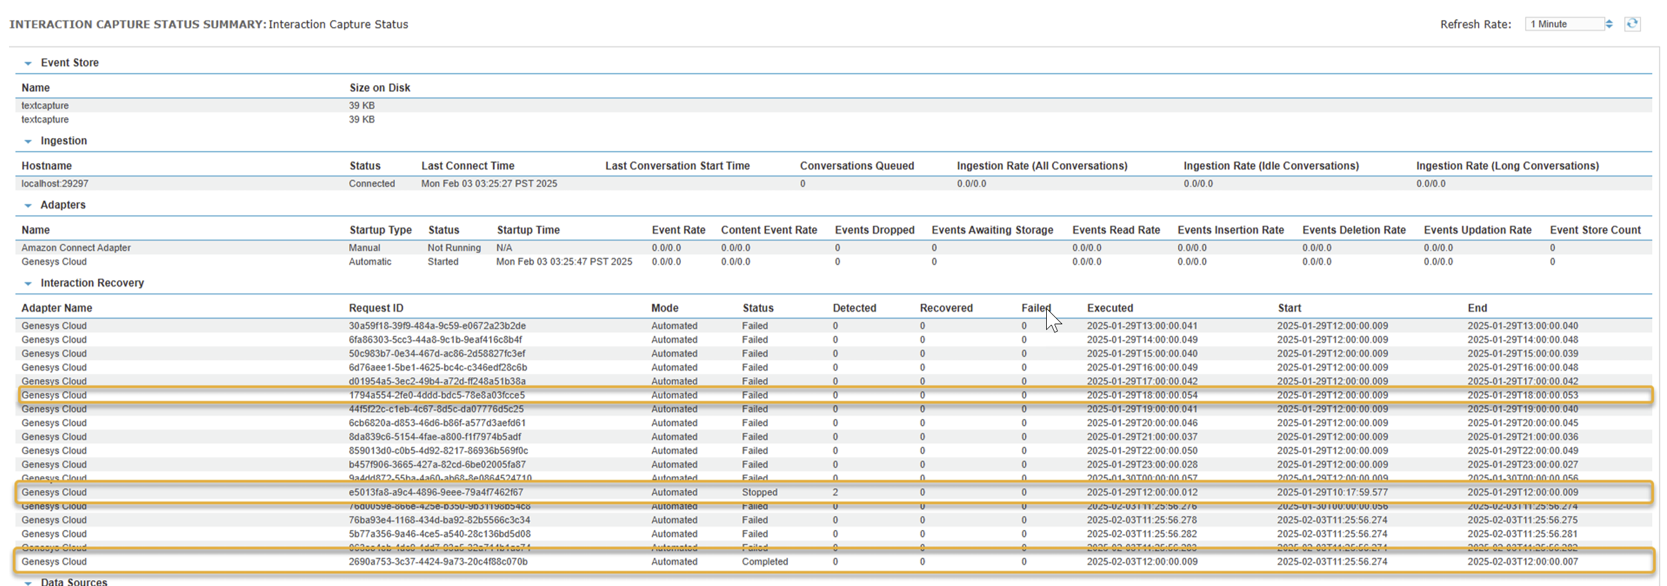This screenshot has height=586, width=1667.
Task: Select the Amazon Connect Adapter row
Action: 76,248
